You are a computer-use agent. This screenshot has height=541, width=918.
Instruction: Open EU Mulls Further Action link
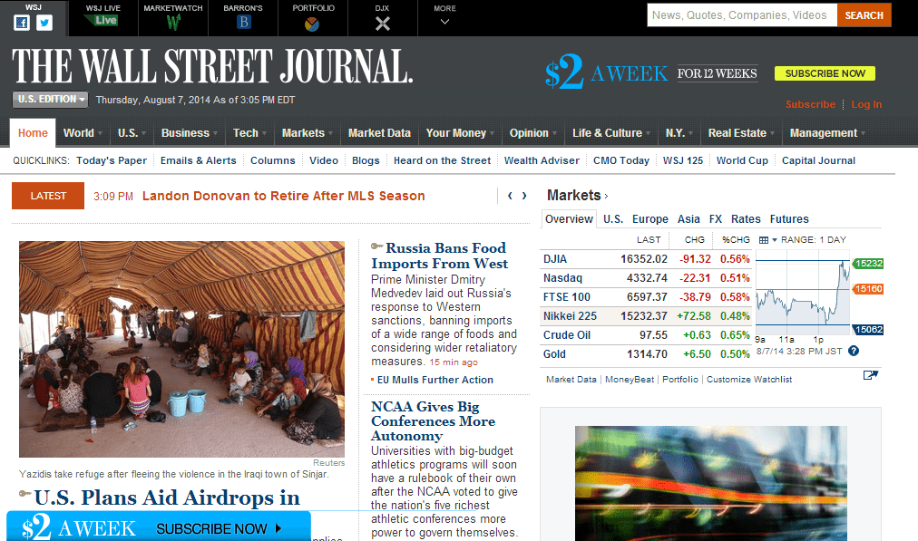(435, 380)
